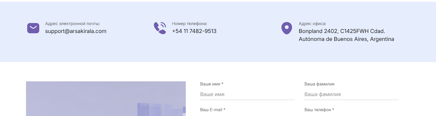Click the translucent blocks in the purple image
This screenshot has height=116, width=436.
coord(161,110)
